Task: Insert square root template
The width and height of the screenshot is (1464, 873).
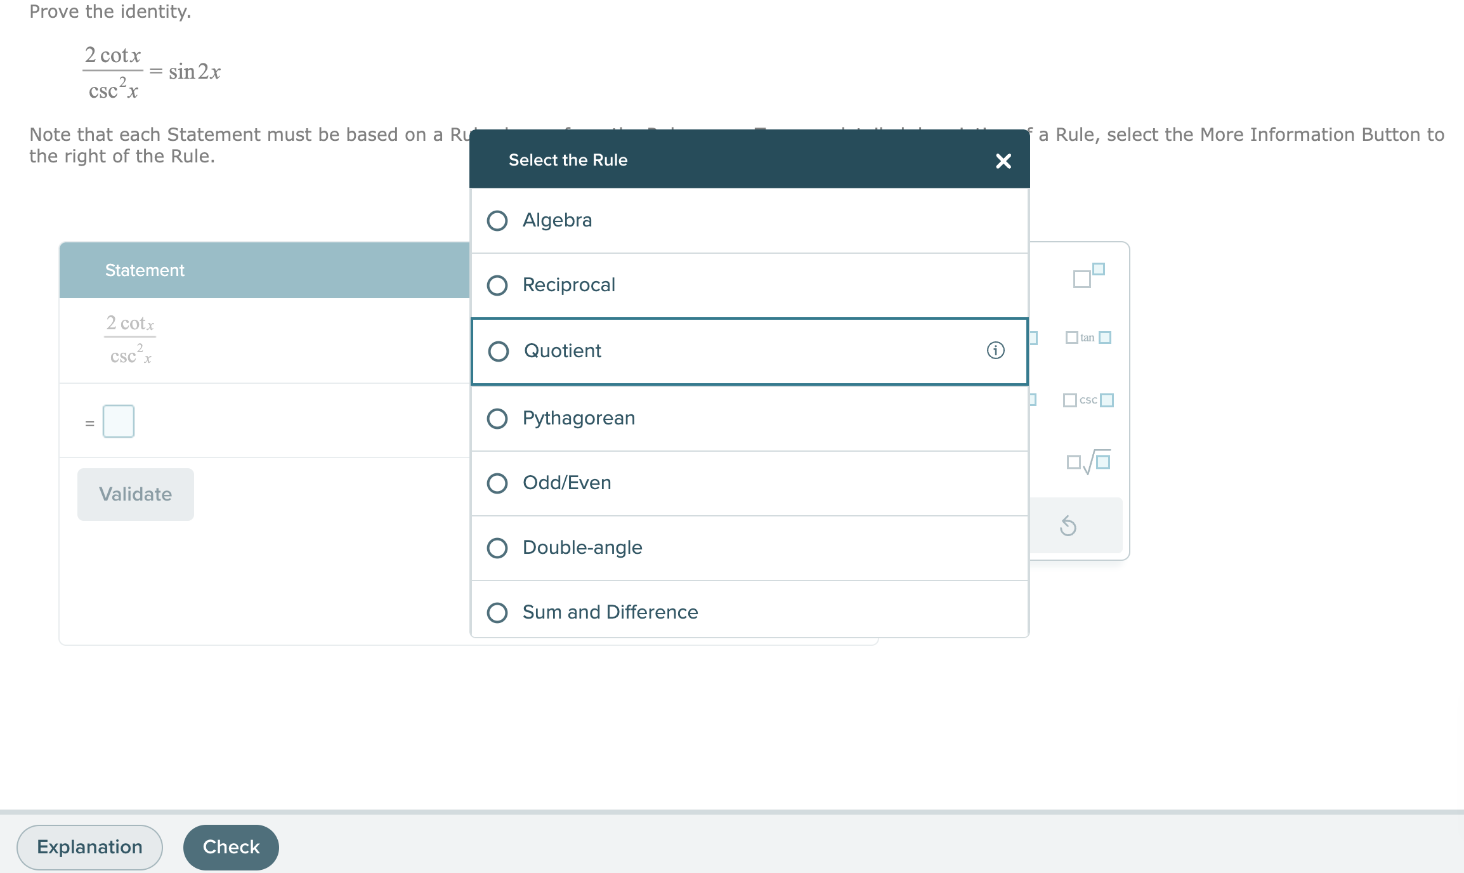Action: pos(1088,462)
